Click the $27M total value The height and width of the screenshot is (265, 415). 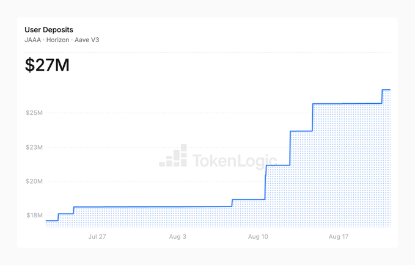(x=47, y=65)
